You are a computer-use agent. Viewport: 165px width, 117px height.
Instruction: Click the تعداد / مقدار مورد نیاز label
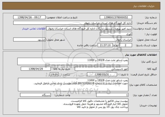(145, 95)
